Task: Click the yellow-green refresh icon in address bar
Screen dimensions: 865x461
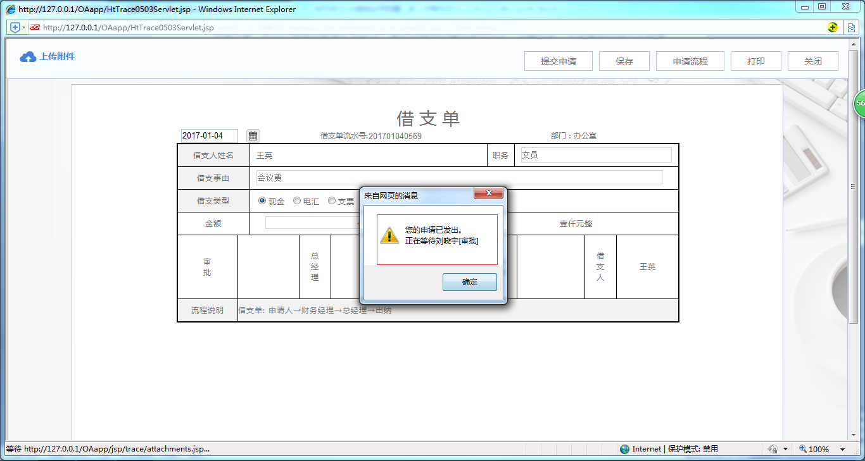Action: tap(833, 27)
